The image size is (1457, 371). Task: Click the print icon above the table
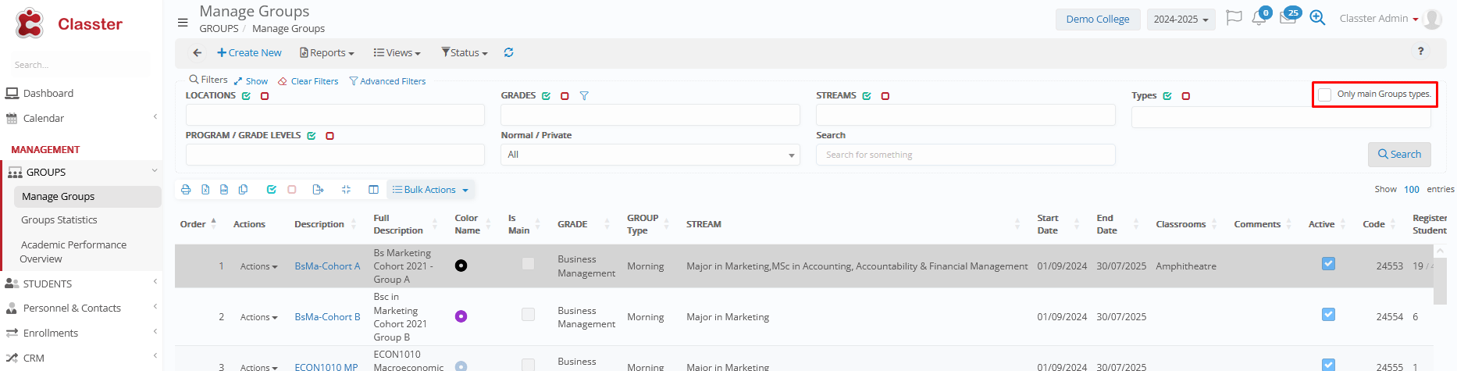186,190
